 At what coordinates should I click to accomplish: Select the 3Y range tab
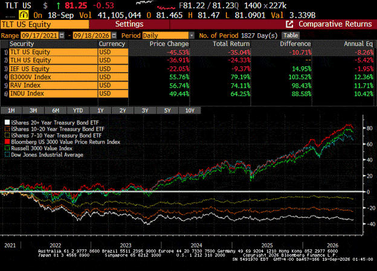coord(145,110)
